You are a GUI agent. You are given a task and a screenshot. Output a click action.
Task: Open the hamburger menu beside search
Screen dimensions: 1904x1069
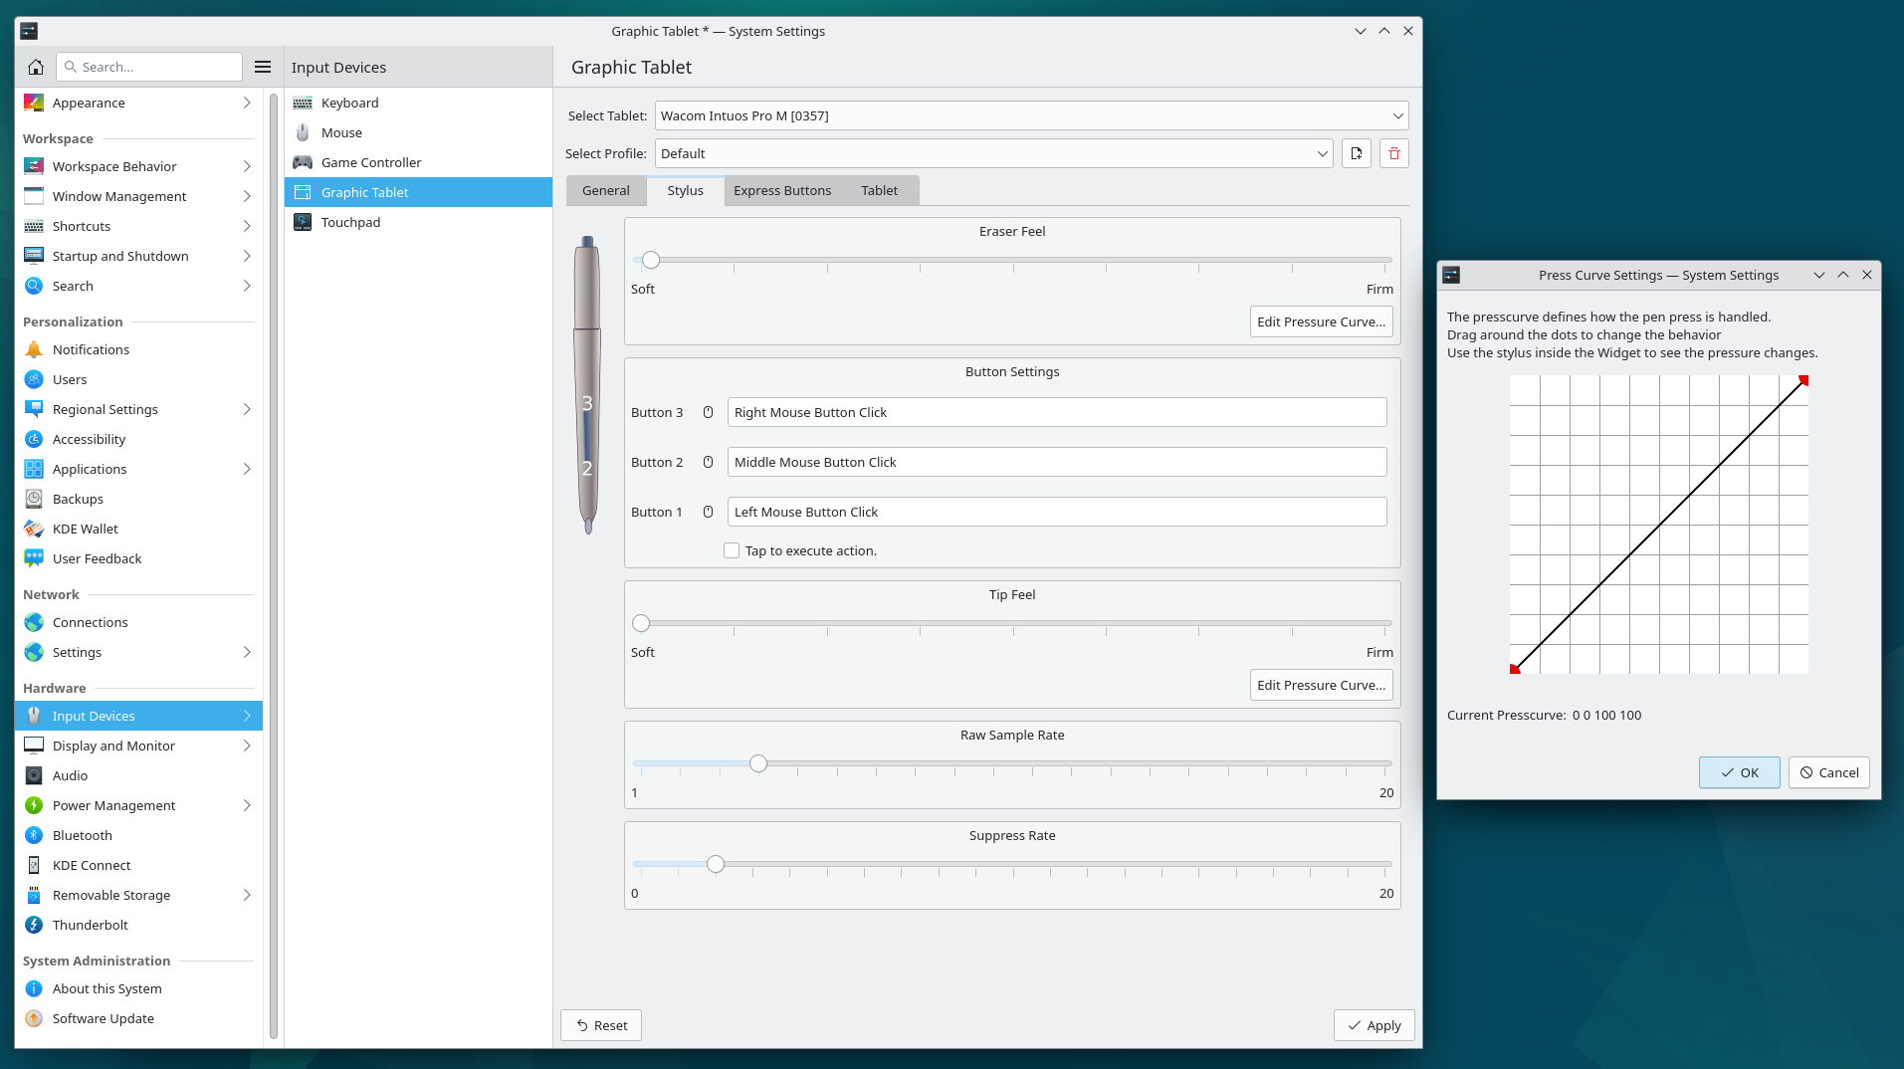point(263,67)
